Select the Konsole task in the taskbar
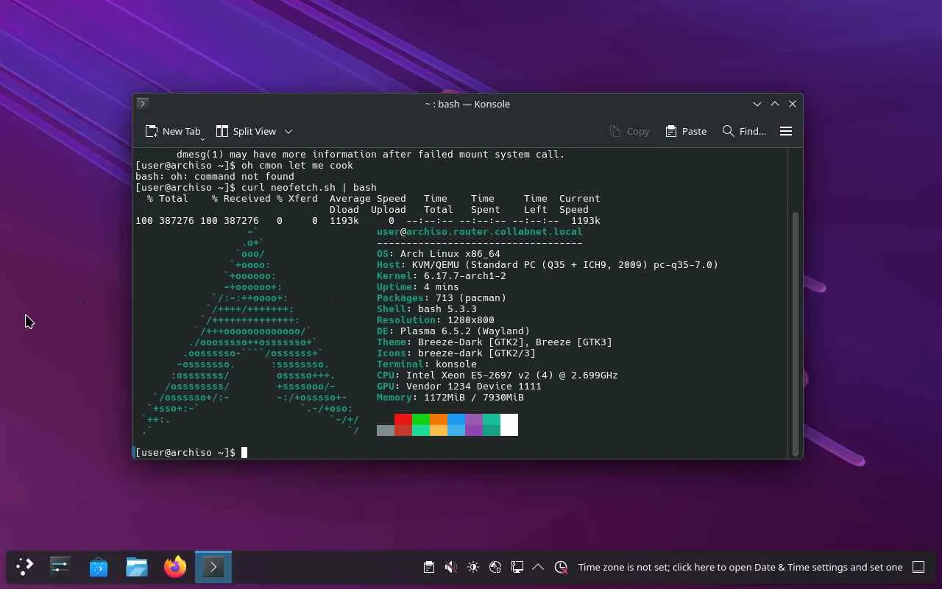The height and width of the screenshot is (589, 942). [x=213, y=567]
